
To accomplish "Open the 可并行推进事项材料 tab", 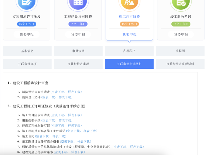I will 180,64.
